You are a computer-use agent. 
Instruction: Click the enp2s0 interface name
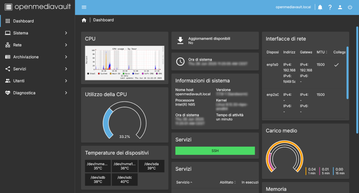[x=272, y=95]
